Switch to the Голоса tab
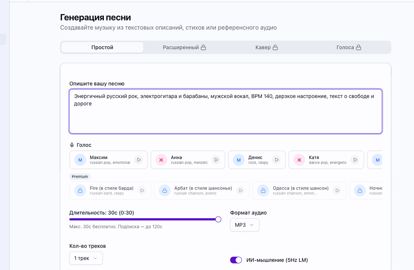Viewport: 414px width, 270px height. click(x=348, y=47)
